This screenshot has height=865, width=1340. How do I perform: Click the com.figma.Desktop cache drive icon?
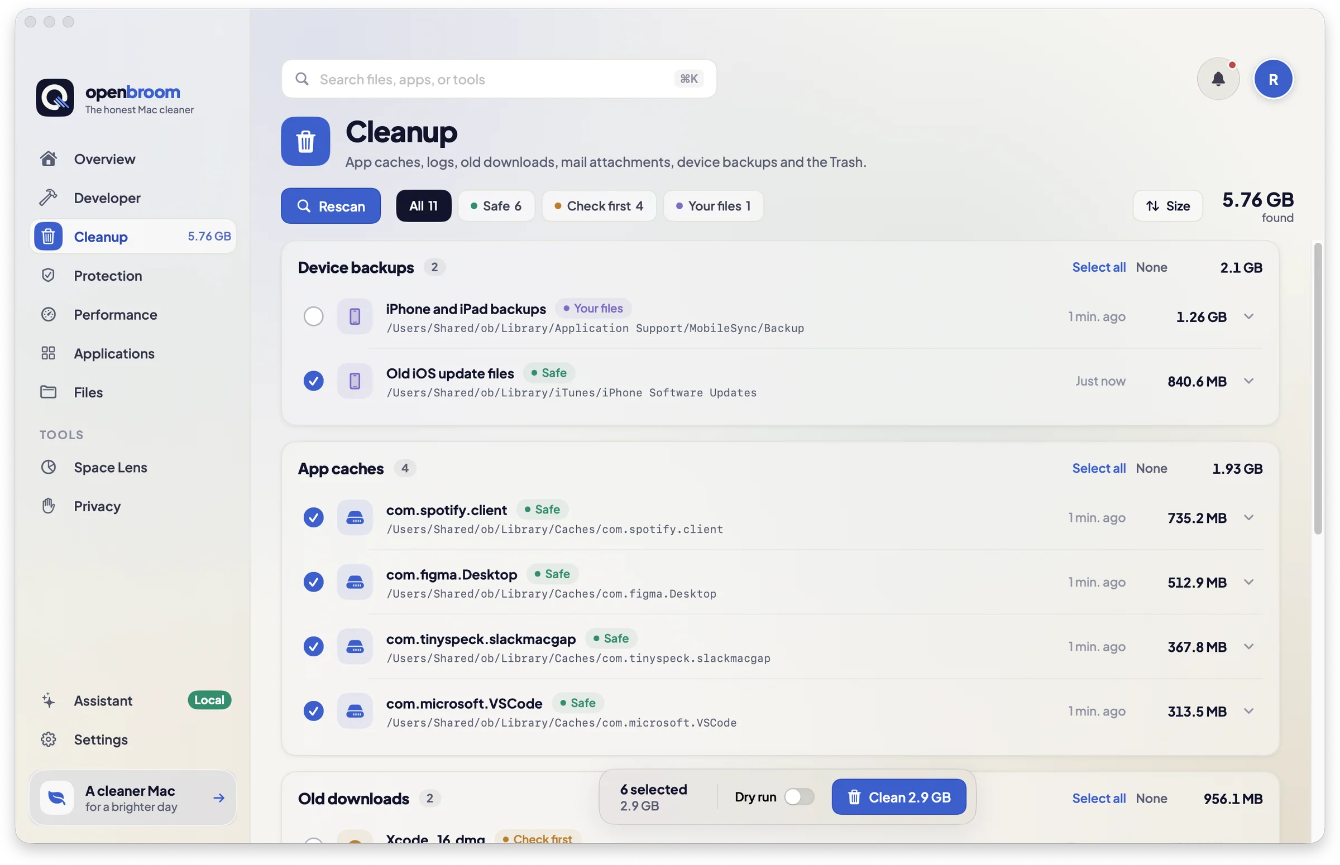(355, 582)
